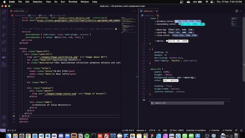Open the Selection menu
245x138 pixels.
tap(38, 2)
